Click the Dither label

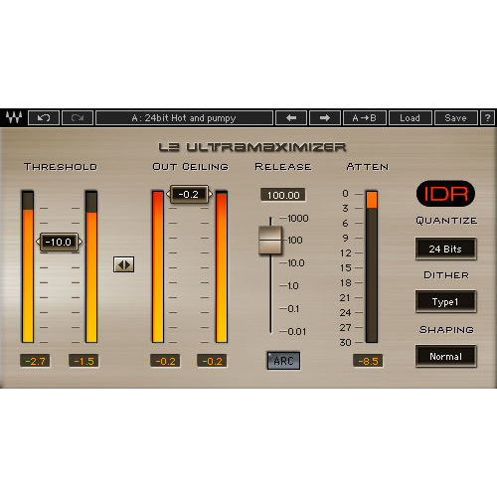(x=446, y=275)
